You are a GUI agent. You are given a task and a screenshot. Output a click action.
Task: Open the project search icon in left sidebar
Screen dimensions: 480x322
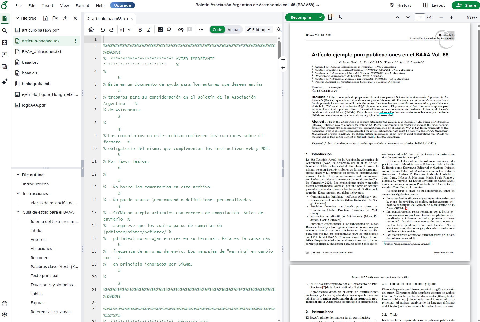pyautogui.click(x=5, y=31)
